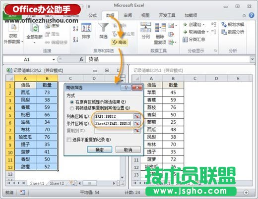258x199 pixels.
Task: Check the unique records only checkbox
Action: point(69,140)
